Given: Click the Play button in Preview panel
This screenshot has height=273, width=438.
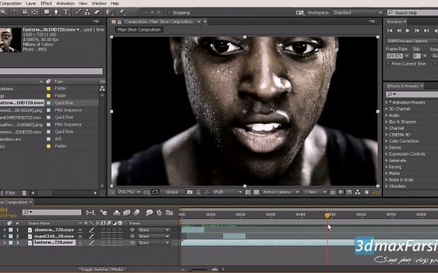Looking at the screenshot, I should (x=408, y=31).
